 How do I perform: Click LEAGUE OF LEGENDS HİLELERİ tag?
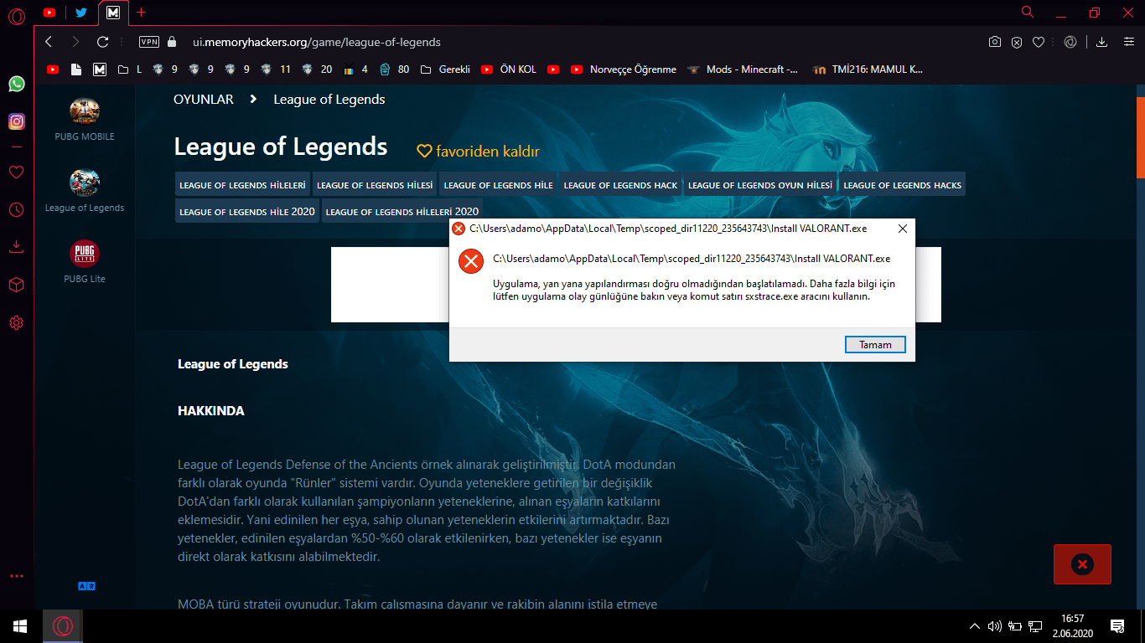click(x=242, y=185)
